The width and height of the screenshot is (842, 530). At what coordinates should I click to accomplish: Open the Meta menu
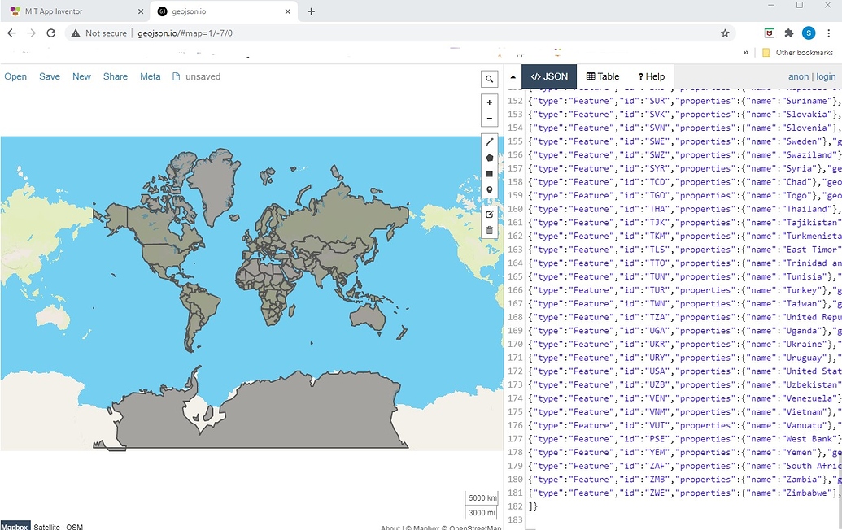coord(150,76)
